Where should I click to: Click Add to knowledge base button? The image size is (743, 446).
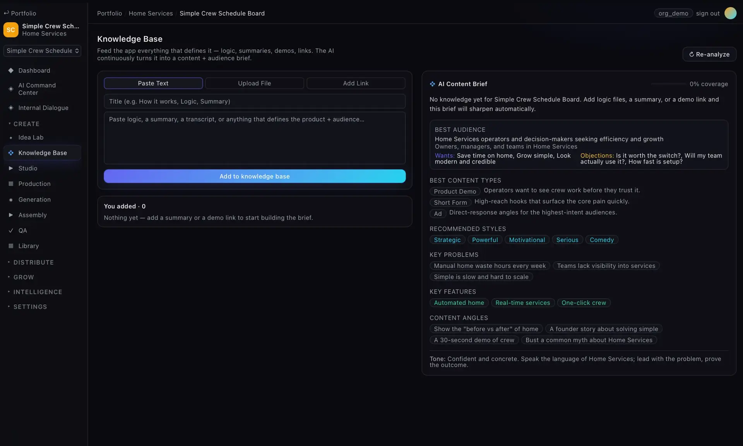pos(255,176)
